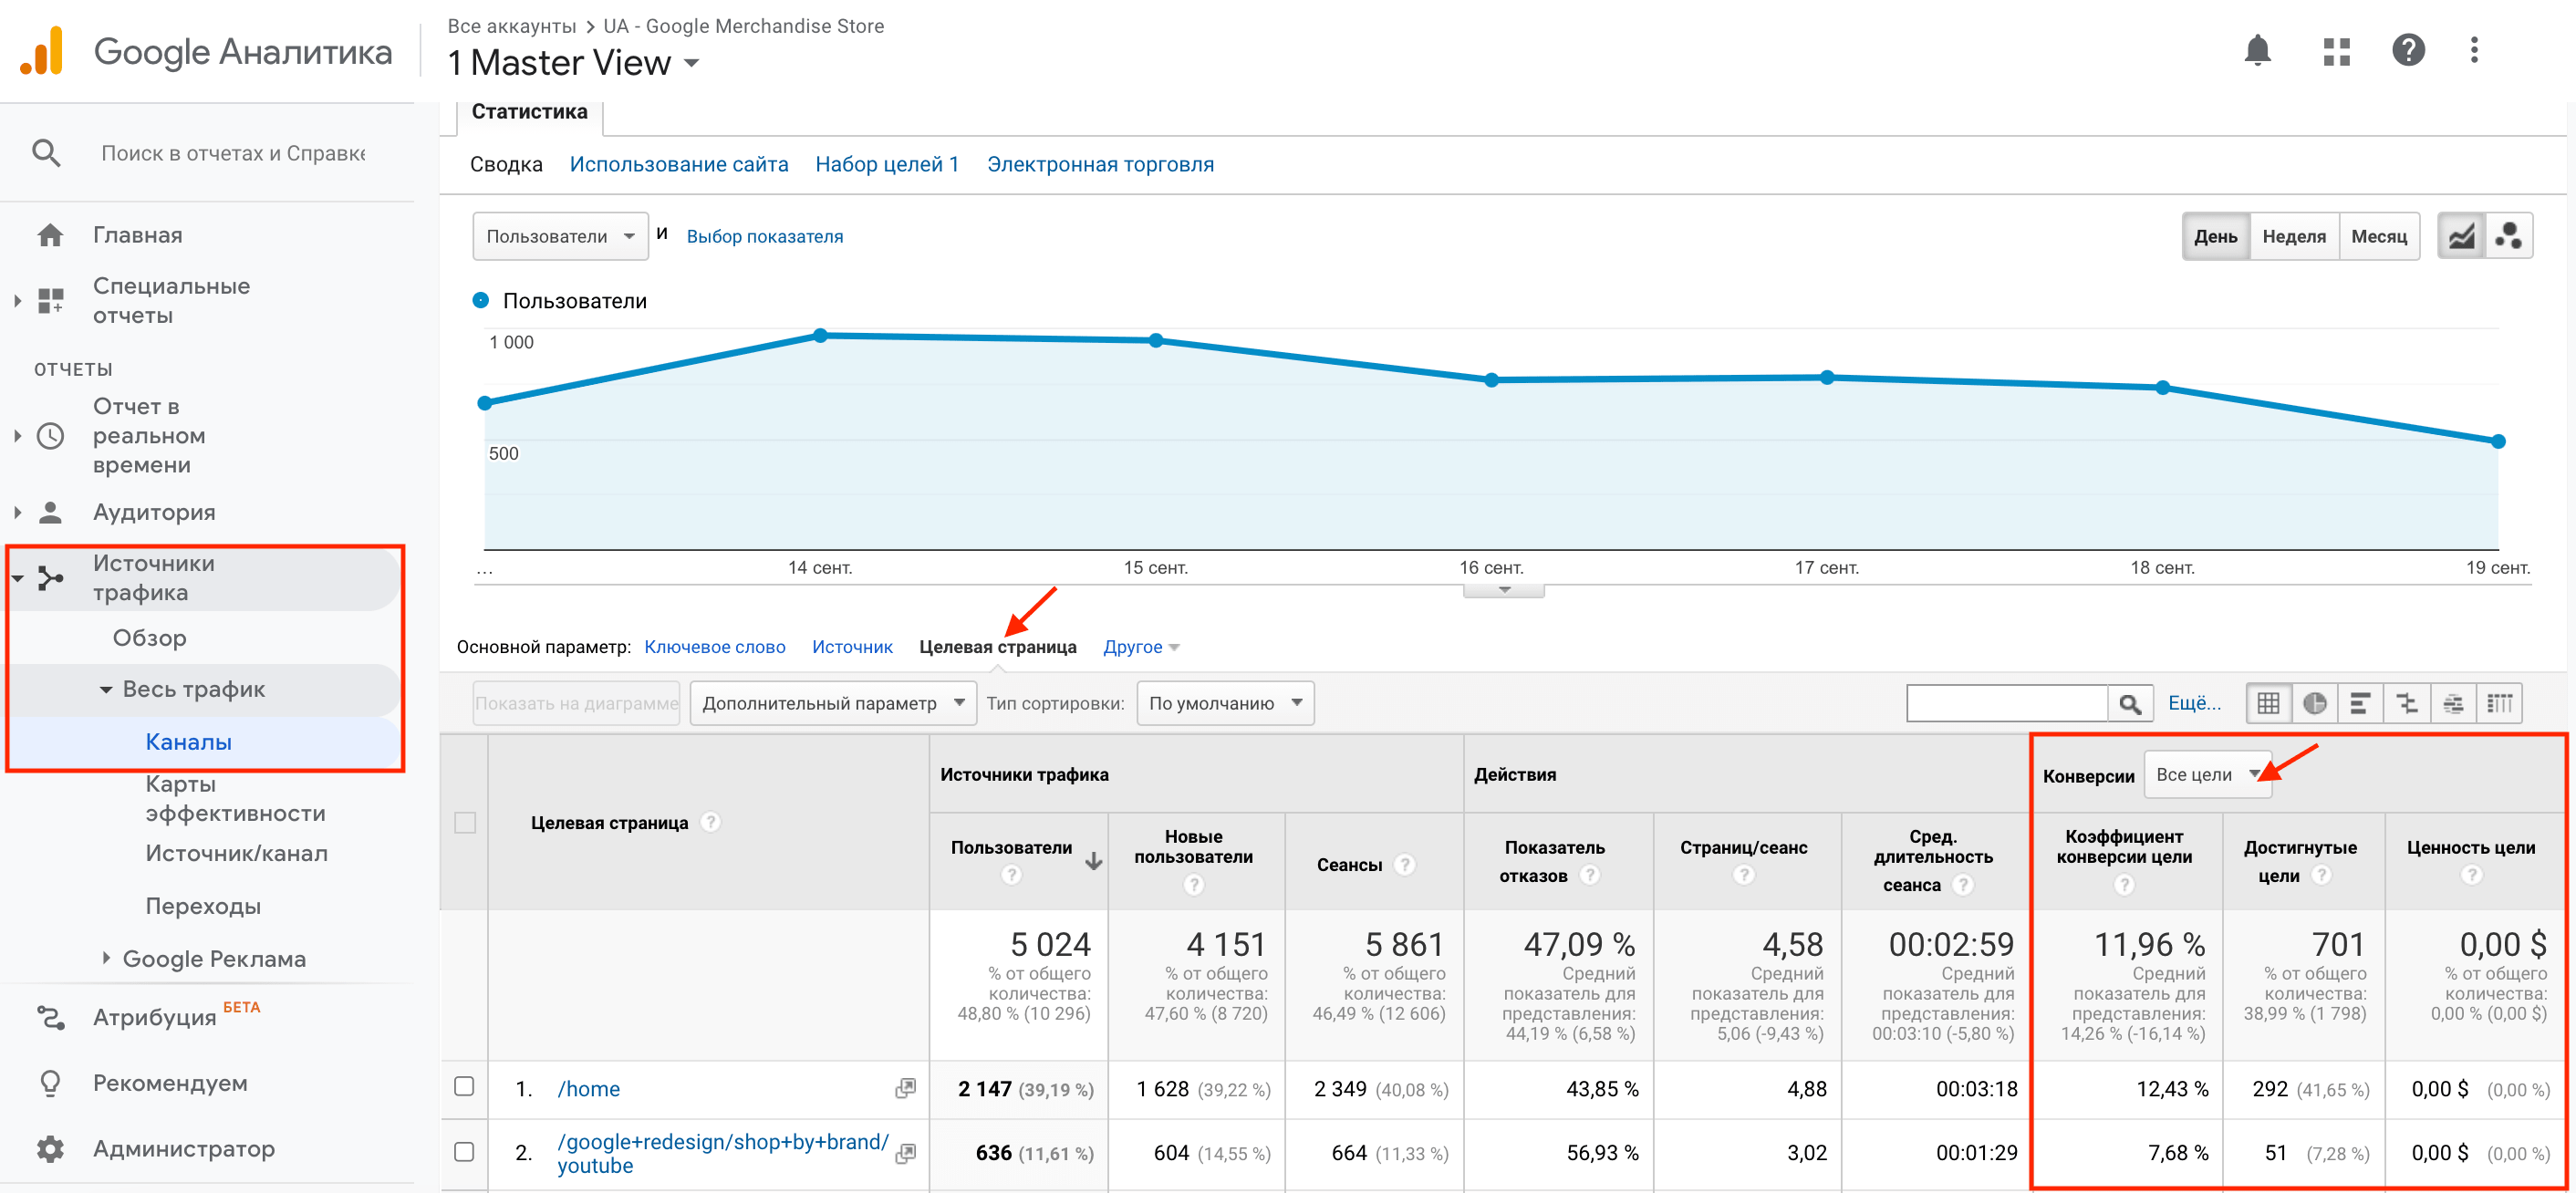Open youtube landing page external link icon
Image resolution: width=2576 pixels, height=1193 pixels.
(x=905, y=1153)
